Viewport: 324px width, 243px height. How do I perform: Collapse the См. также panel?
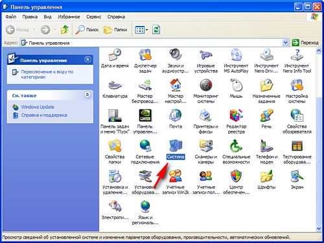(87, 95)
